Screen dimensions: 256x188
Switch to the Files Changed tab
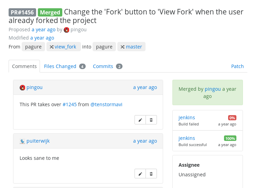coord(60,66)
